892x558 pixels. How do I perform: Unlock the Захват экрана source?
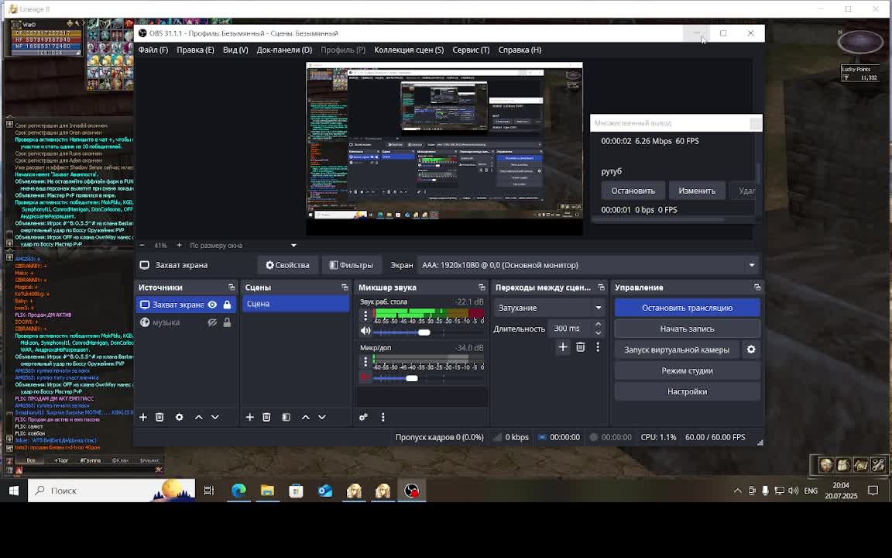(227, 305)
